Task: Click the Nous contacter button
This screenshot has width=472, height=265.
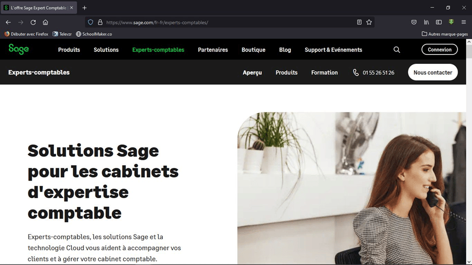Action: (433, 72)
